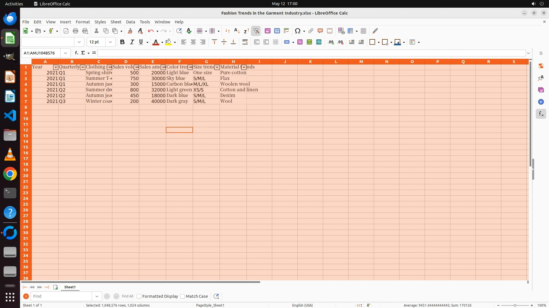Click the Insert Chart icon
Viewport: 549px width, 308px height.
point(277,31)
